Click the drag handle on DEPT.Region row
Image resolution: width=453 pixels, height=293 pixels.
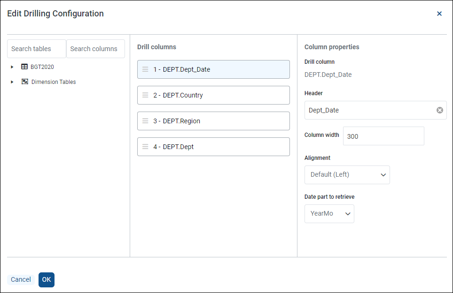click(x=145, y=121)
